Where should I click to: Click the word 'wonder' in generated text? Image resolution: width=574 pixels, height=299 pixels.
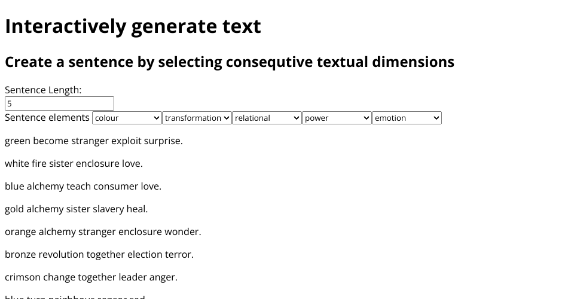point(182,232)
